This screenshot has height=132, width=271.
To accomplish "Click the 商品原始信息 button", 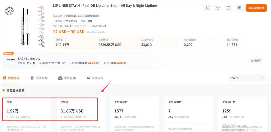I will (x=256, y=8).
